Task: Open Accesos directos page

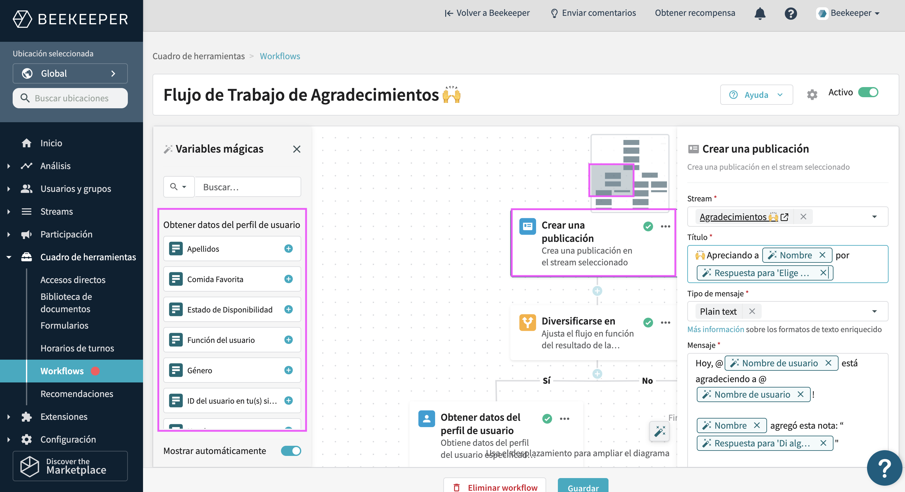Action: (x=73, y=280)
